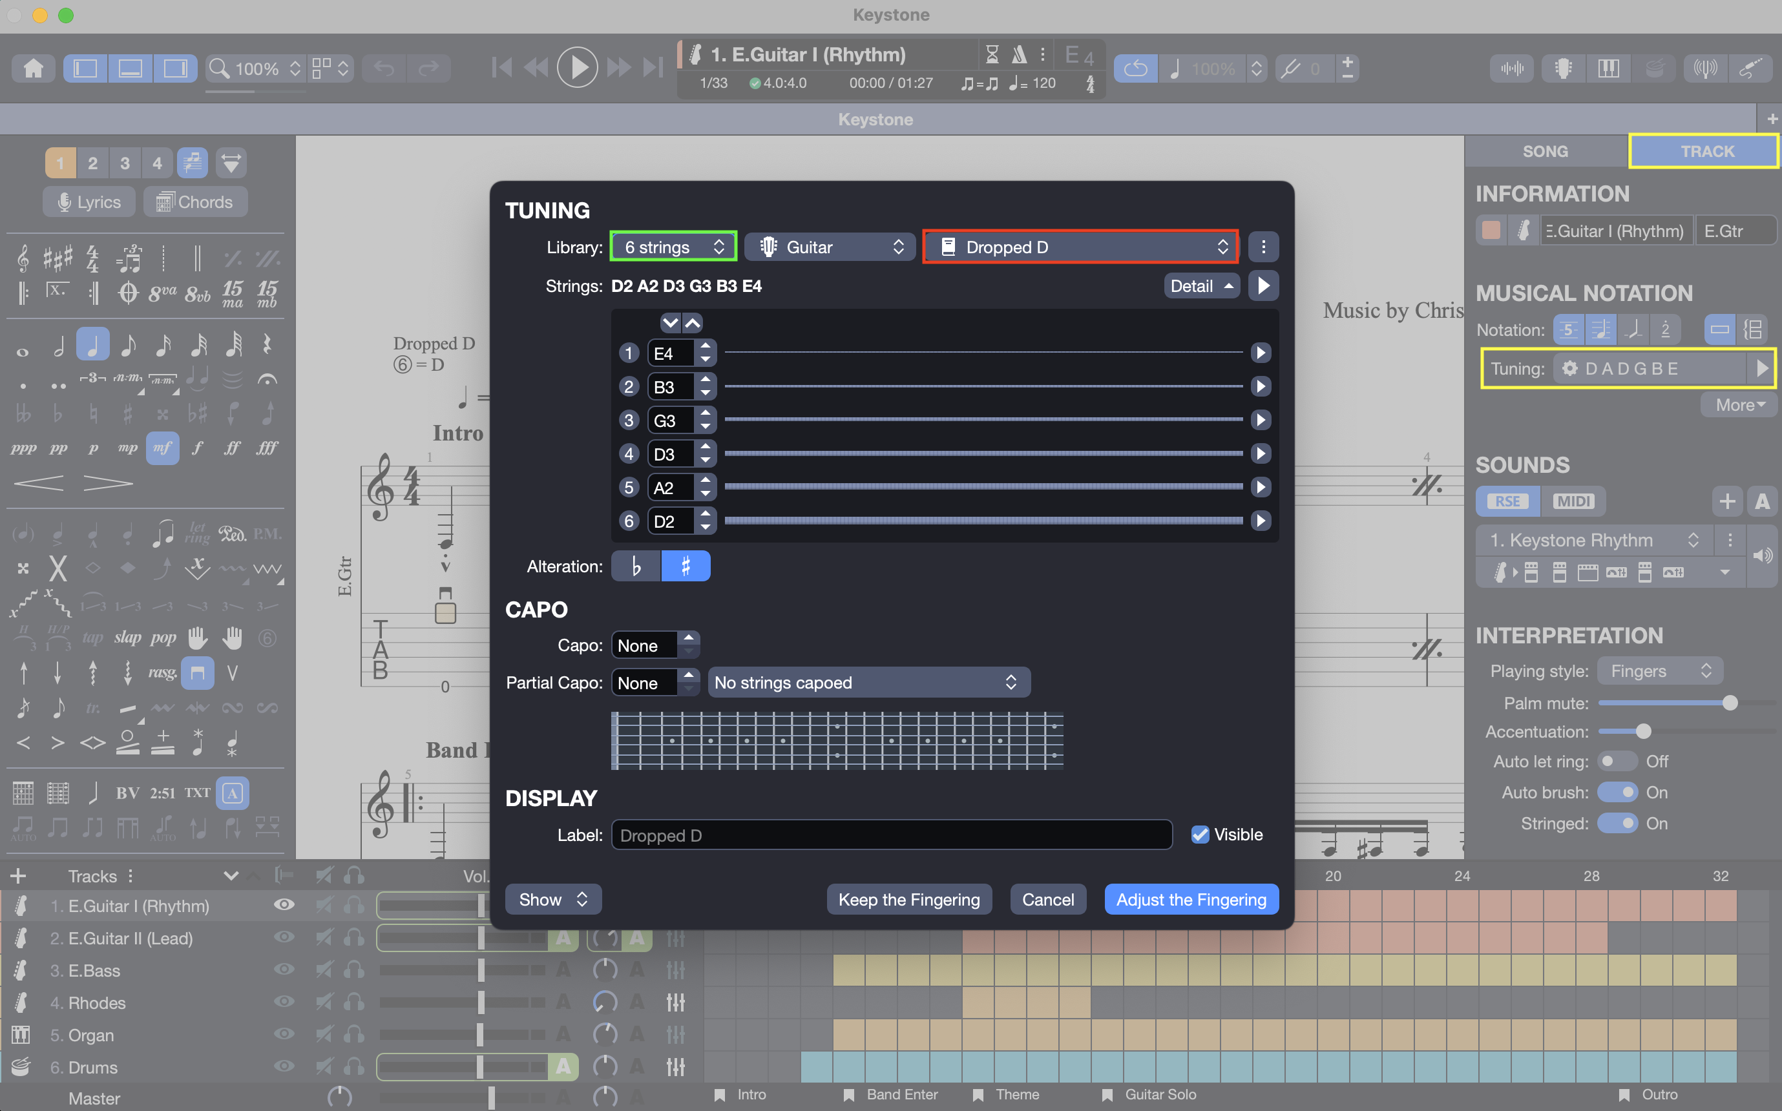Open the keyboard view icon in the toolbar
The width and height of the screenshot is (1782, 1111).
(1609, 68)
